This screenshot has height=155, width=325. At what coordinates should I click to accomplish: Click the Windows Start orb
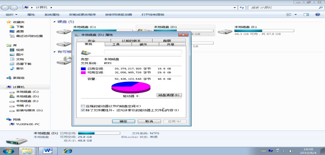(9, 150)
